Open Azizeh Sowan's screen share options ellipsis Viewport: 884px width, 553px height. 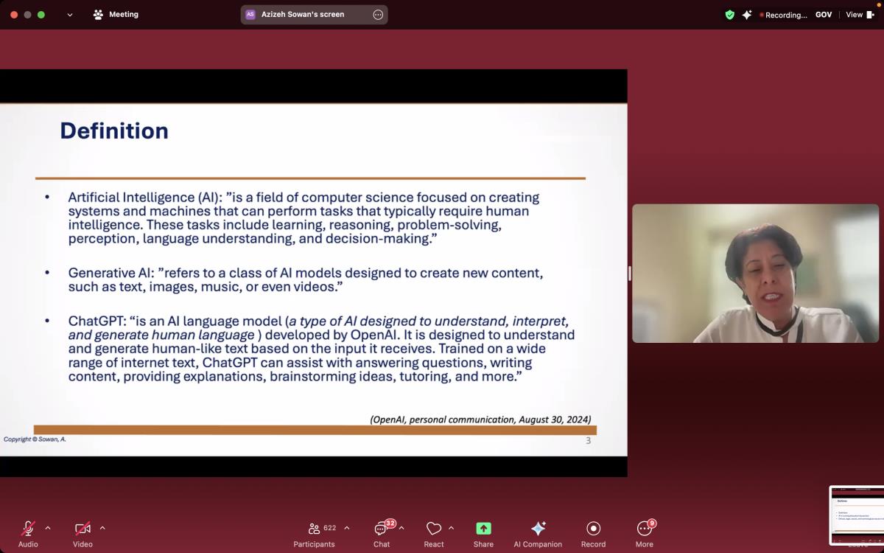[378, 15]
